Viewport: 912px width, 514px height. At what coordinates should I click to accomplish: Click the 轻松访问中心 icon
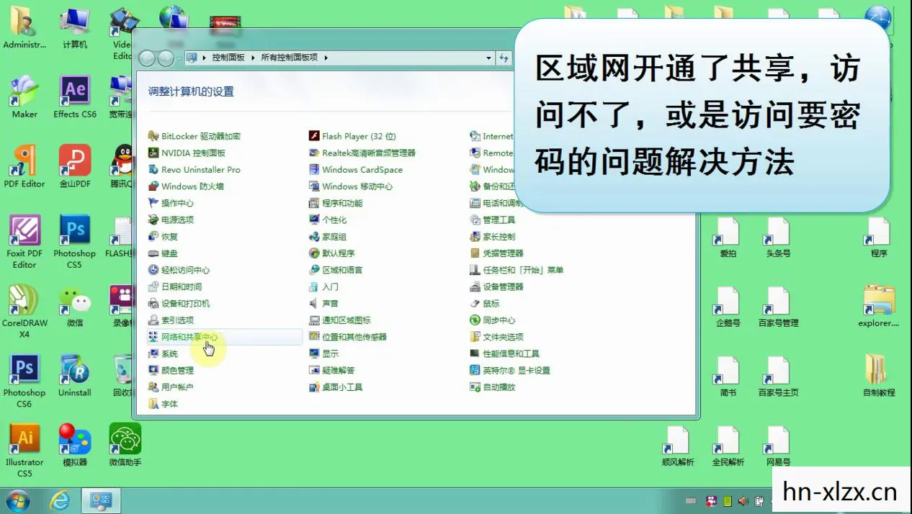(x=153, y=270)
